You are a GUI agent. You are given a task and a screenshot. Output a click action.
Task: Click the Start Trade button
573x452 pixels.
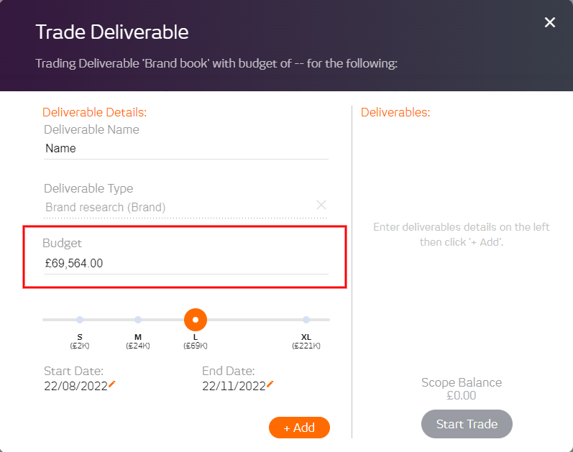pyautogui.click(x=467, y=424)
